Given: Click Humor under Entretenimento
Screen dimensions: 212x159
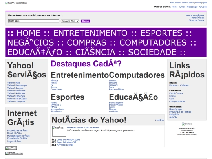Looking at the screenshot, I should 54,87.
